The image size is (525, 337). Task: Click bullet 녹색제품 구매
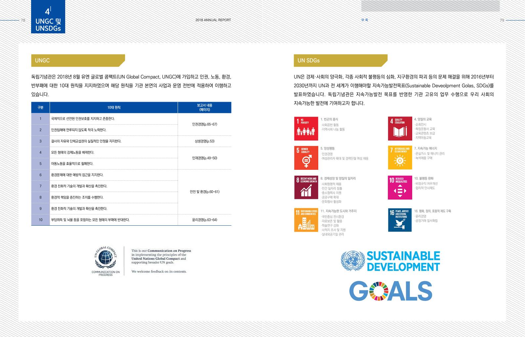423,158
